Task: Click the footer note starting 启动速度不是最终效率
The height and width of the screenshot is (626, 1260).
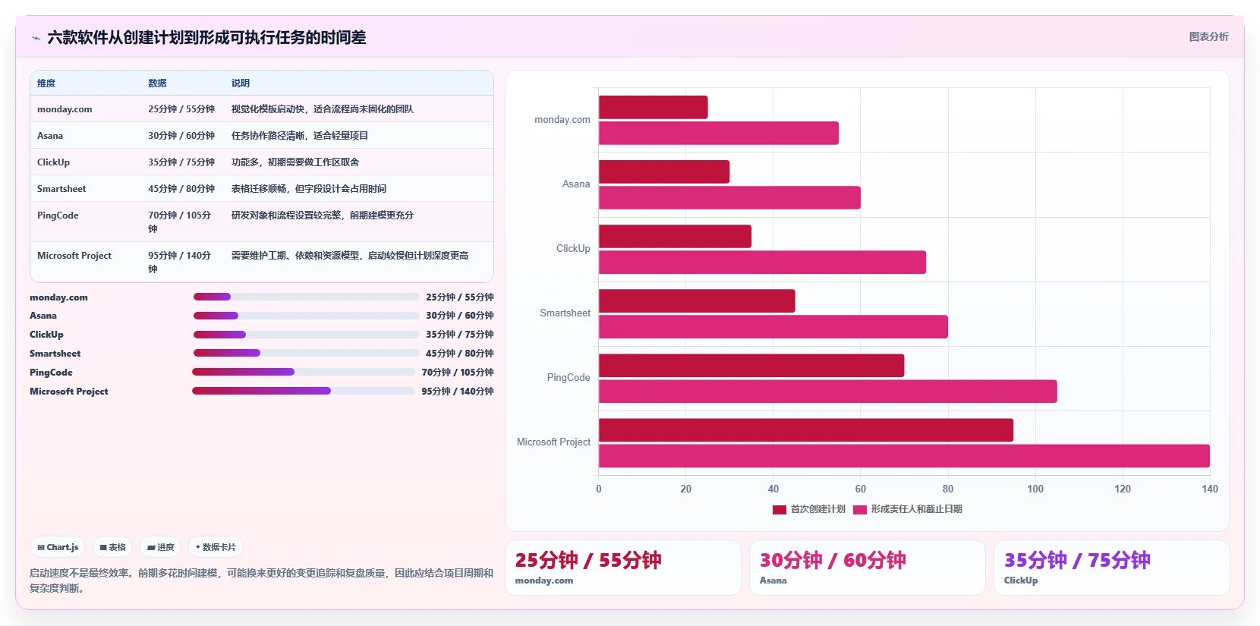Action: tap(261, 580)
